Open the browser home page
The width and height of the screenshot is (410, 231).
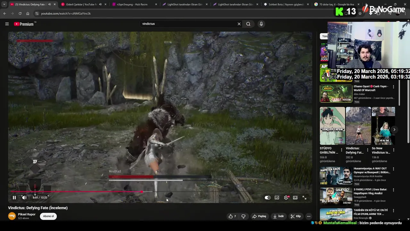28,13
